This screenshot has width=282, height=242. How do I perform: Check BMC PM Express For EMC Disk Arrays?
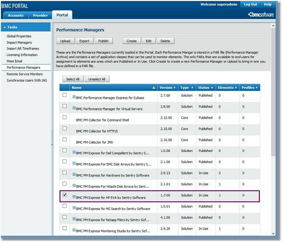tap(65, 162)
